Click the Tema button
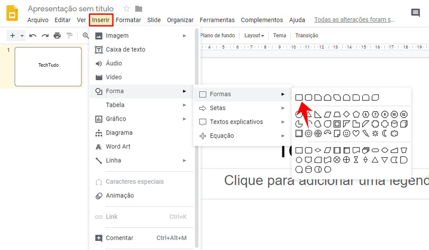429x250 pixels. pos(279,36)
